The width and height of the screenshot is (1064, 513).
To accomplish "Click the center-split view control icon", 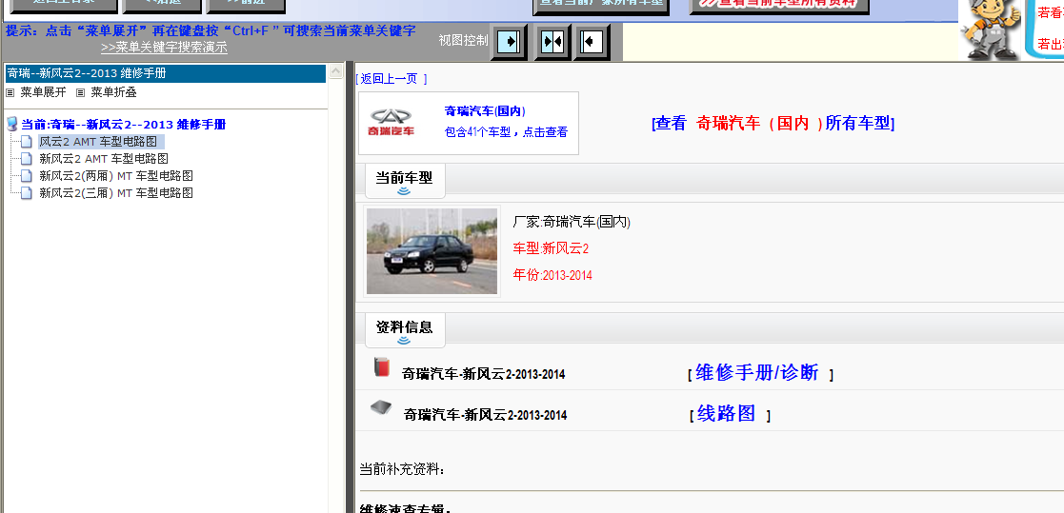I will coord(552,41).
